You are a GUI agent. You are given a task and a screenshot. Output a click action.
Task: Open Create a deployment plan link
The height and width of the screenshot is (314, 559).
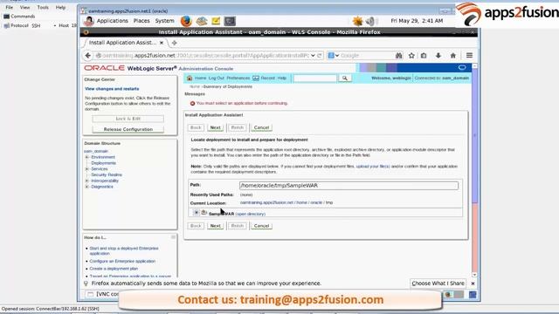[x=114, y=269]
